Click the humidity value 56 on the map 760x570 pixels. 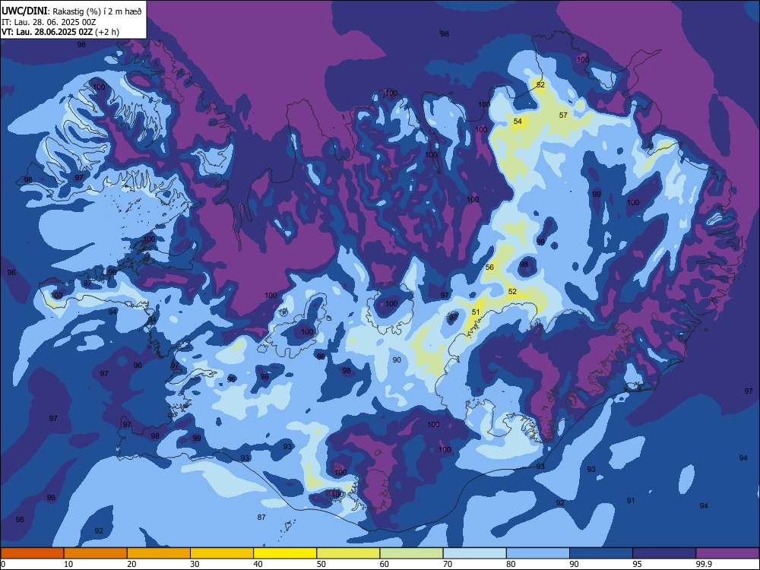[x=489, y=267]
